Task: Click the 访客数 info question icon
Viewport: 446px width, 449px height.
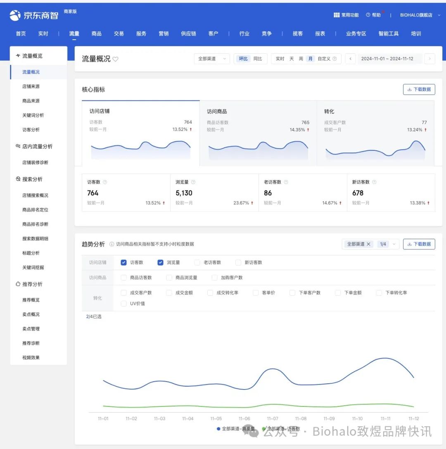Action: point(105,182)
